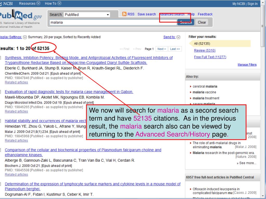Click the Clear button
Viewport: 266px width, 199px height.
pos(202,22)
